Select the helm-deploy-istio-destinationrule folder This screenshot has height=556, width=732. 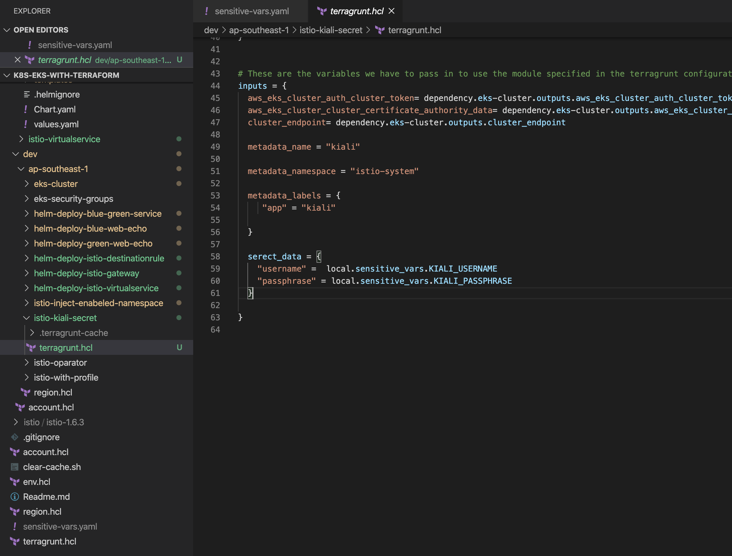(x=99, y=258)
